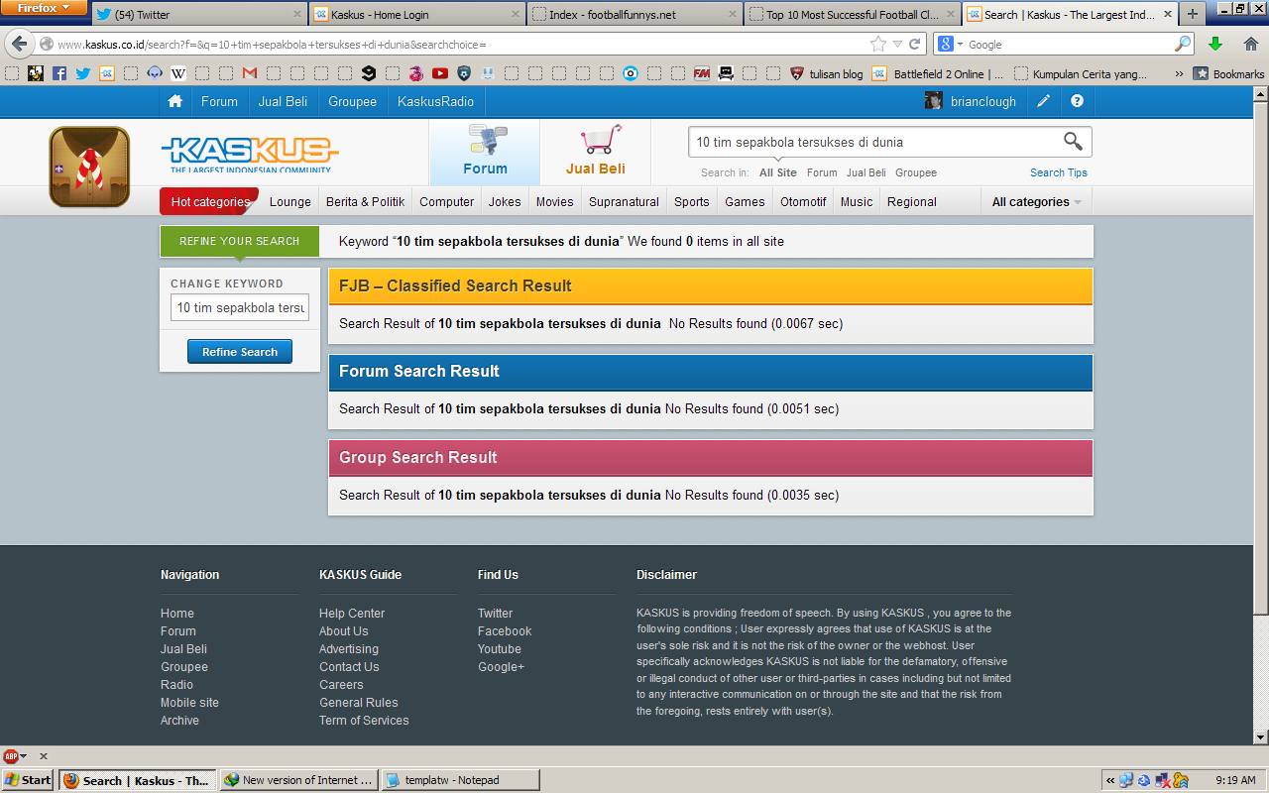Show more bookmarks with the double chevron
The width and height of the screenshot is (1269, 793).
click(1179, 73)
